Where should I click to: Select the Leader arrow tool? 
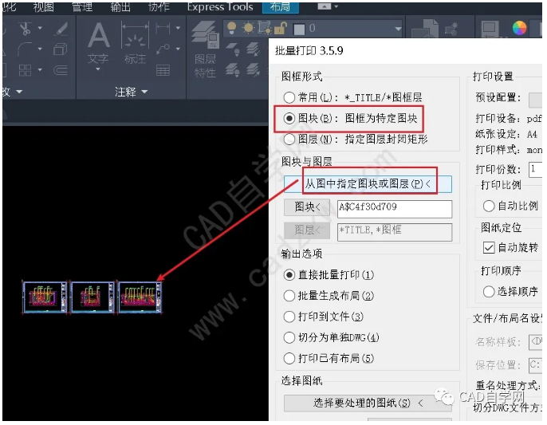[163, 49]
